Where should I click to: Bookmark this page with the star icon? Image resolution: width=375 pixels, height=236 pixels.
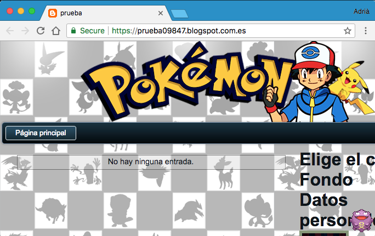tap(347, 31)
